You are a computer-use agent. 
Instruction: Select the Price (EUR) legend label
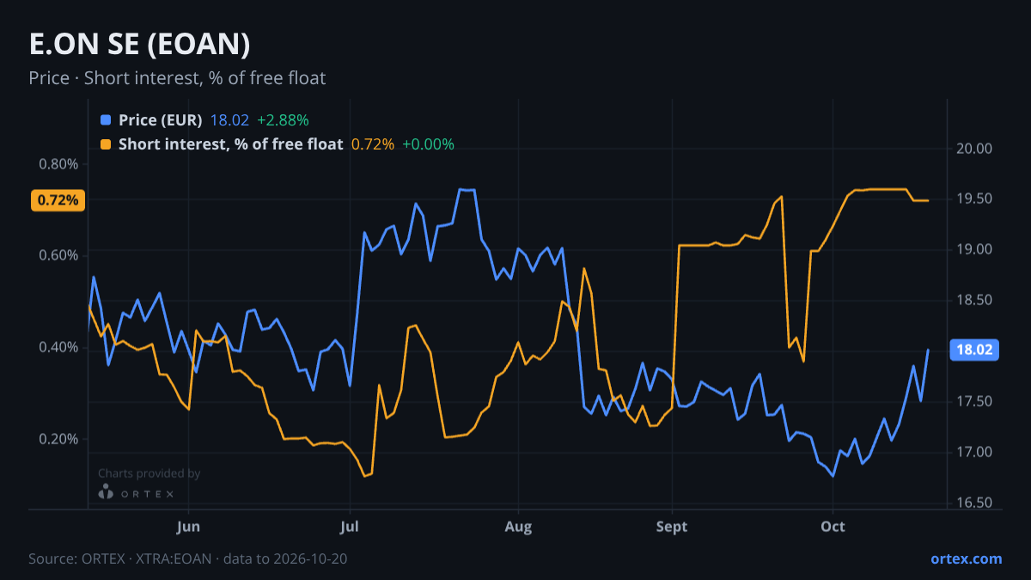click(x=161, y=120)
